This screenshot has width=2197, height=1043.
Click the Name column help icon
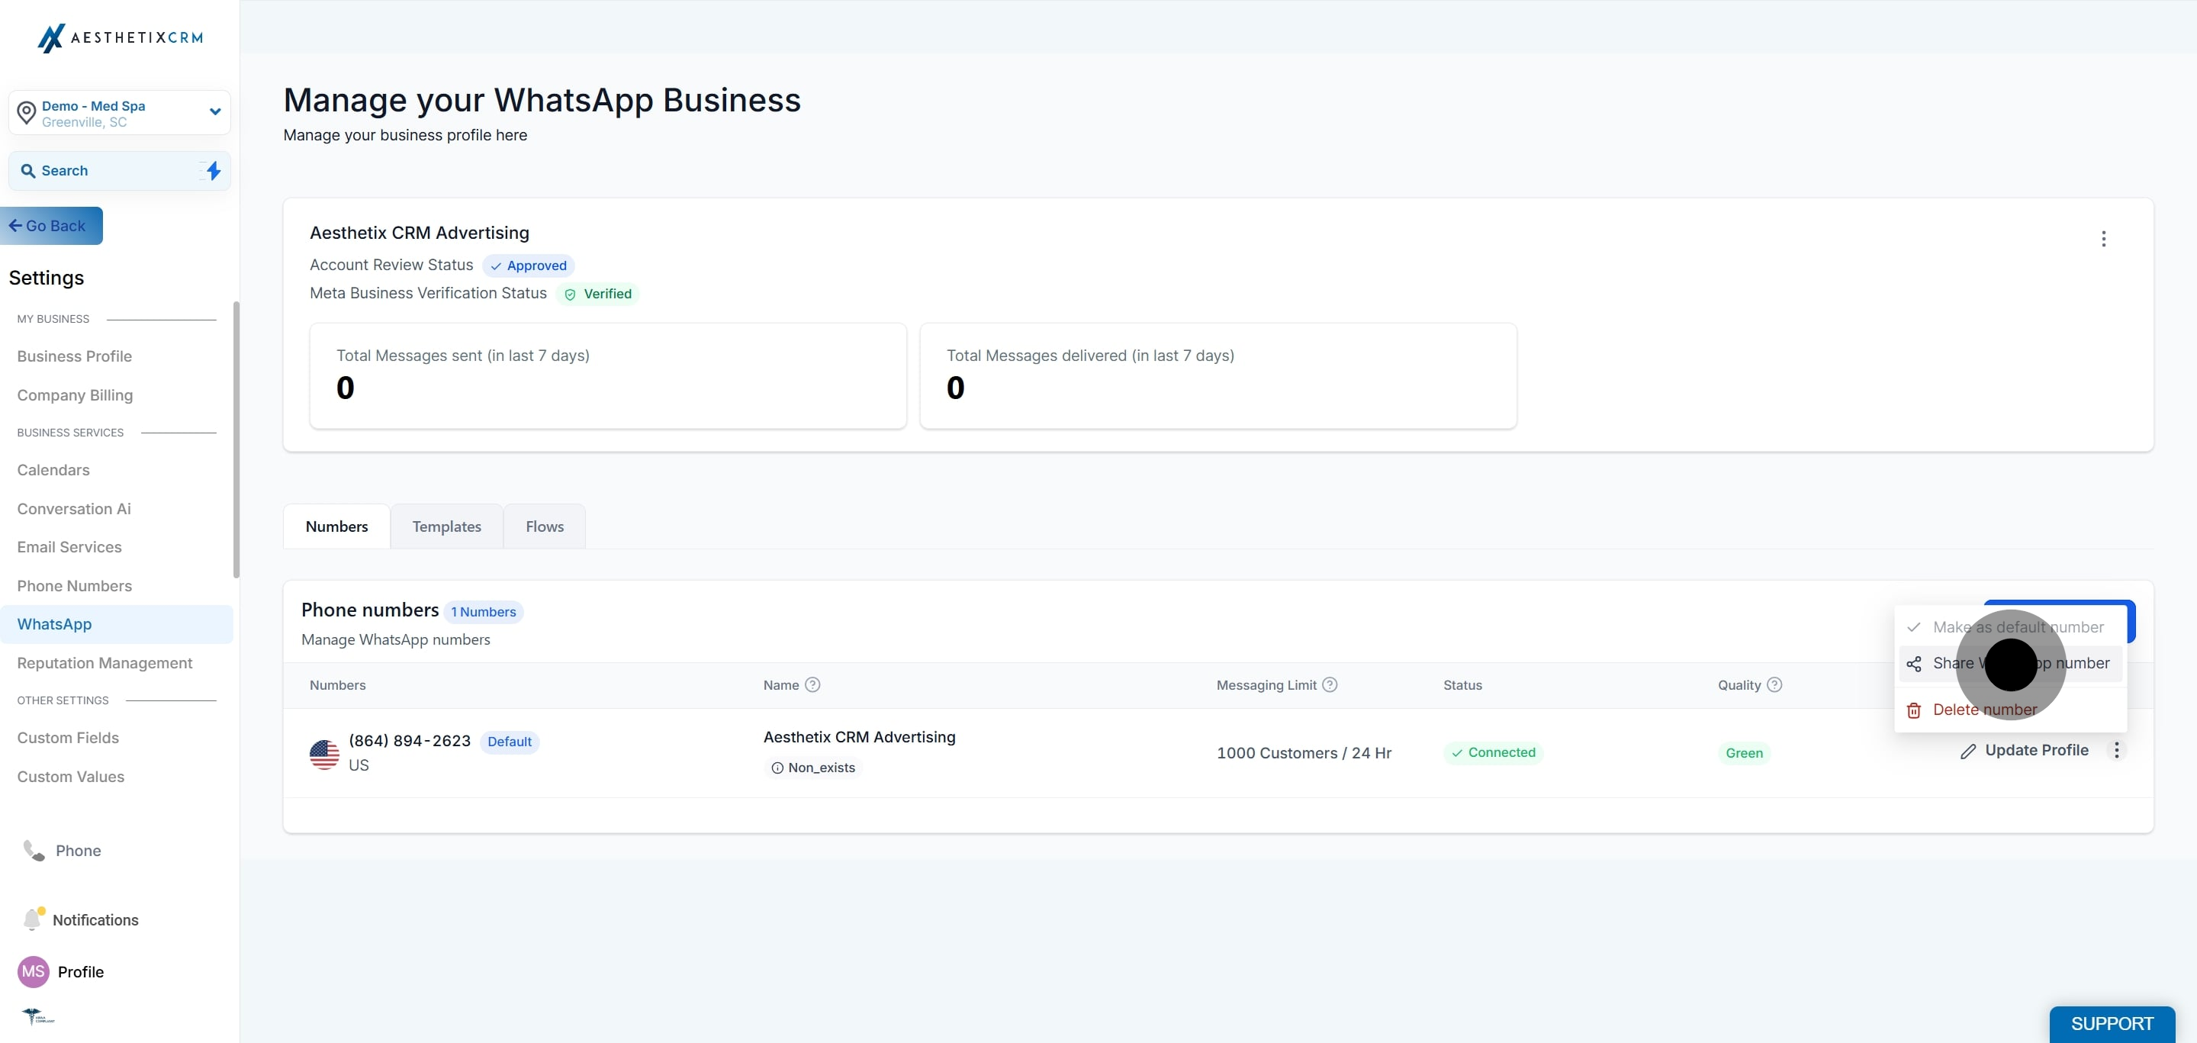pos(812,685)
